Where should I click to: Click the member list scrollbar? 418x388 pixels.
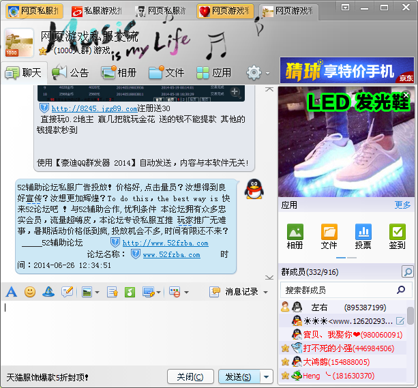tap(410, 316)
